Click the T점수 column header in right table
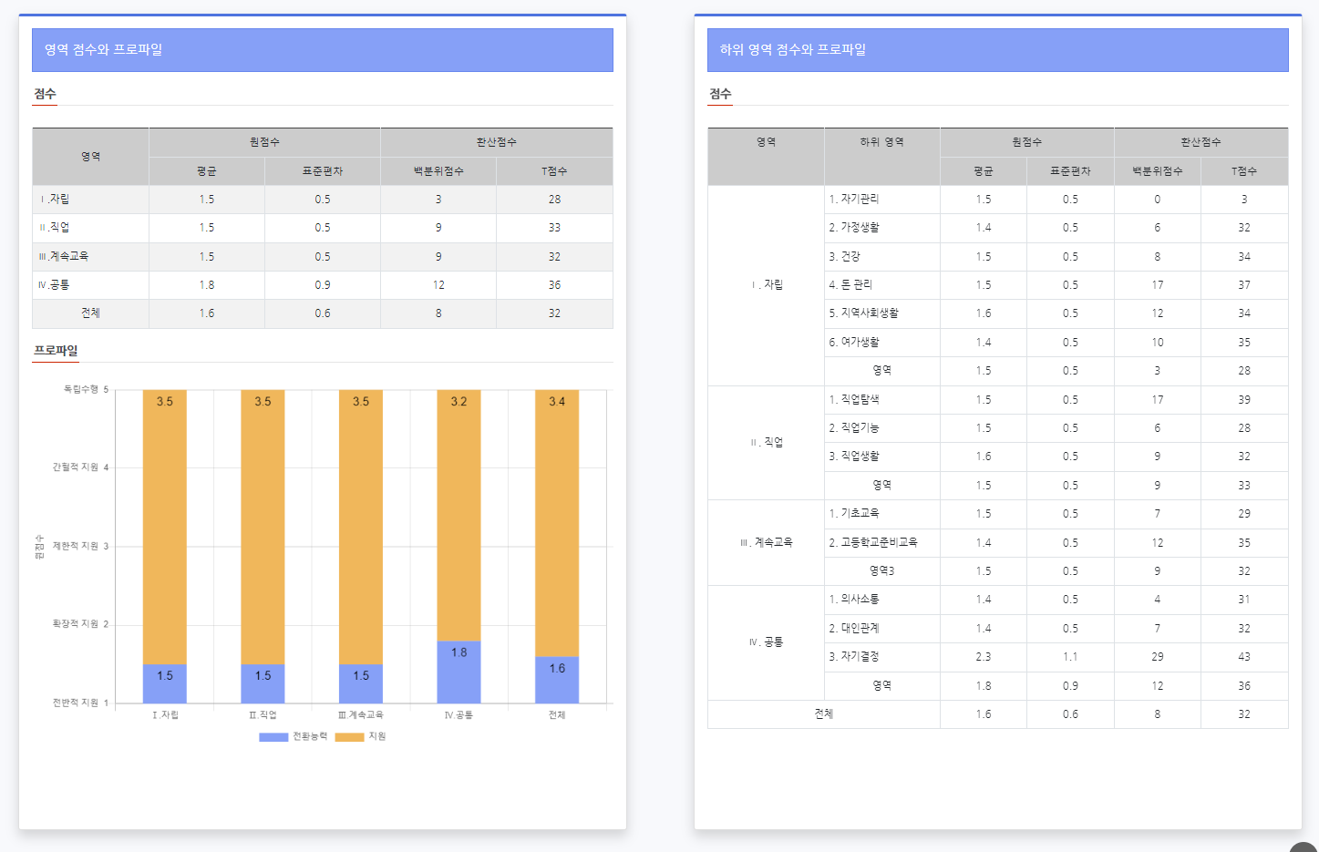This screenshot has height=852, width=1319. 1243,171
